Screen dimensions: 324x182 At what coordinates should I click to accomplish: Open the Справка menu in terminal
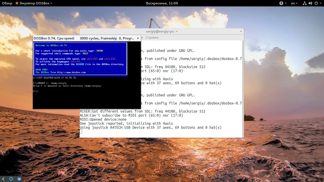pyautogui.click(x=152, y=37)
